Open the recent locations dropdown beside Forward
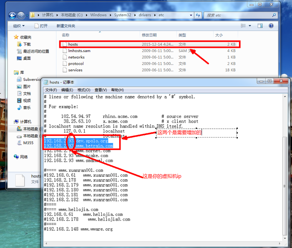Viewport: 292px width, 248px height. tap(27, 15)
